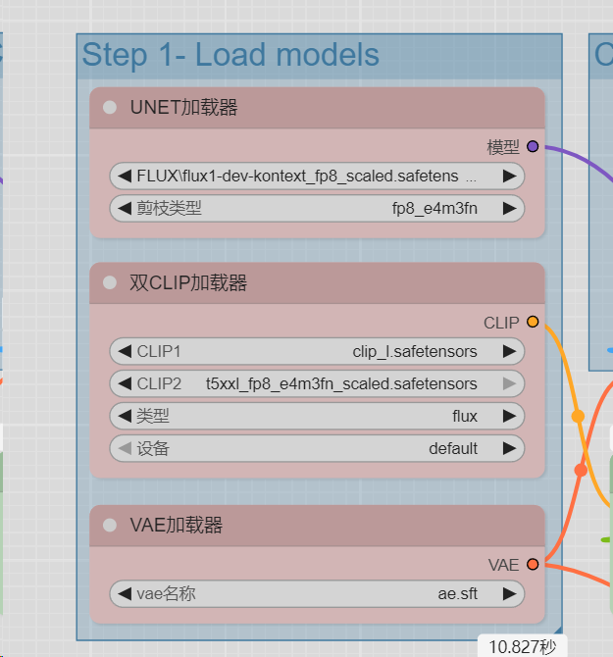Click the VAE output port dot
The image size is (613, 657).
click(x=533, y=564)
